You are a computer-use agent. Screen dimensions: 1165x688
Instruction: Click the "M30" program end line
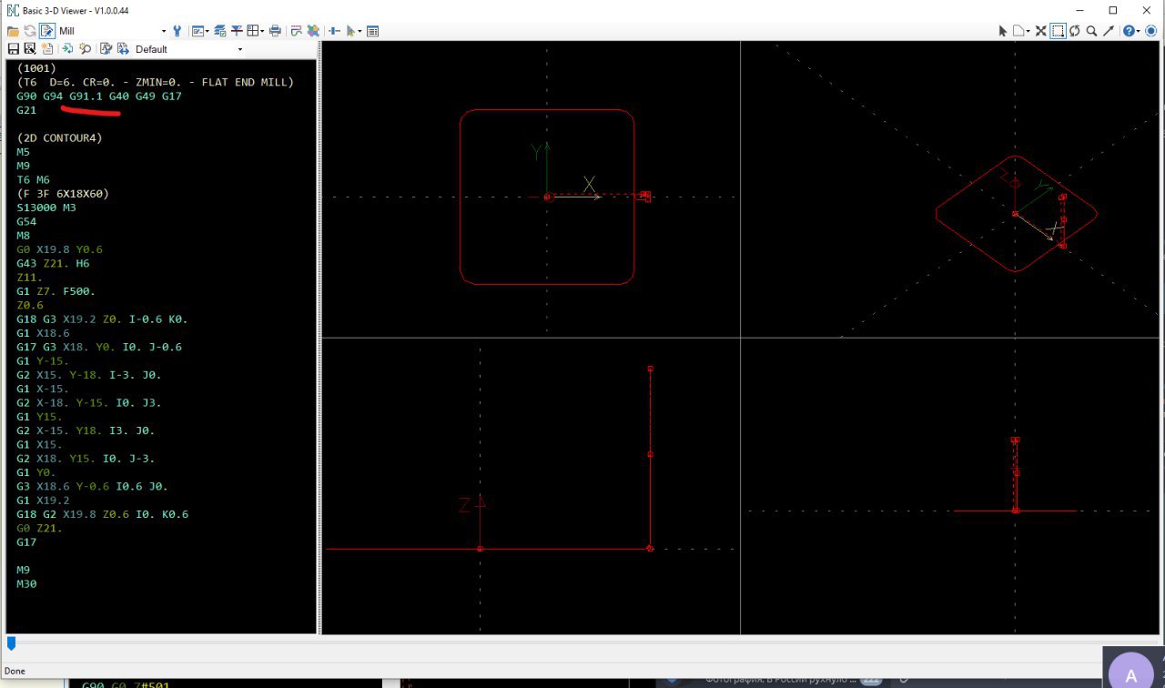pos(26,583)
